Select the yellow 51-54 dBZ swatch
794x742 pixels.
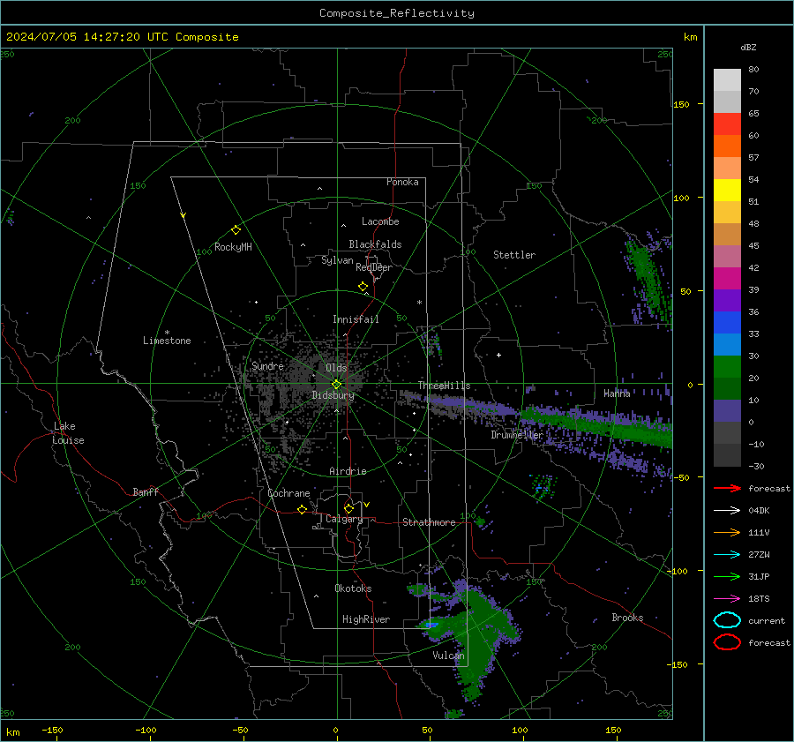(727, 190)
